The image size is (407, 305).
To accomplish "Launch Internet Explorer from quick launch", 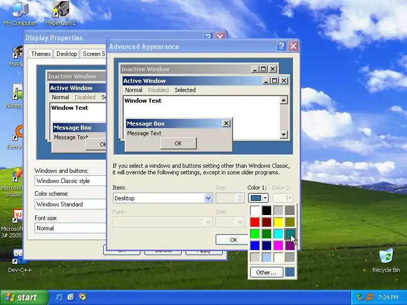I will pyautogui.click(x=59, y=297).
